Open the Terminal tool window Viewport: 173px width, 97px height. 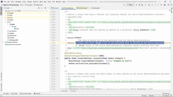click(37, 93)
